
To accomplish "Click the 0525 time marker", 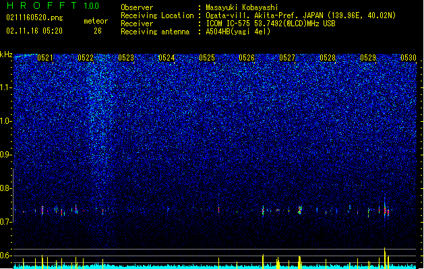I will (x=207, y=58).
